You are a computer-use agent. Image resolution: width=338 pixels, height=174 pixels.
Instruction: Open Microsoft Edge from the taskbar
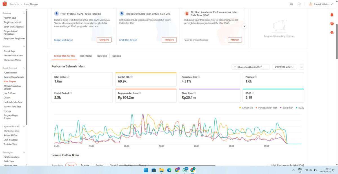point(169,170)
